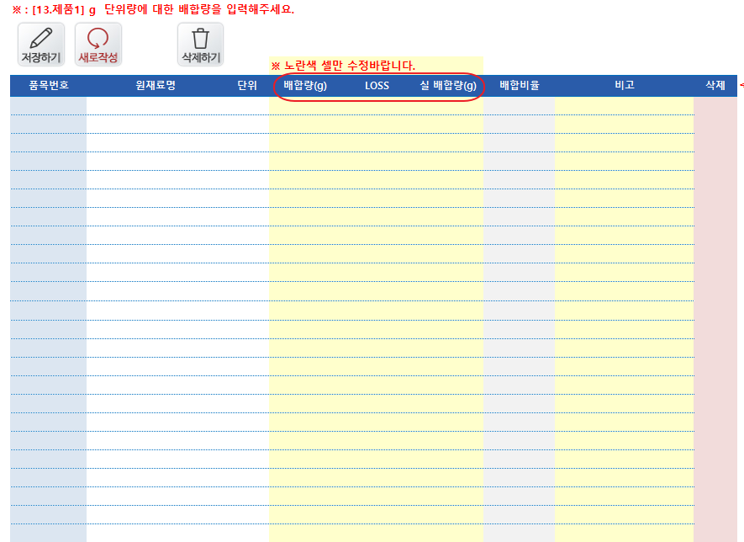This screenshot has height=542, width=744.
Task: Click first-row cell under LOSS
Action: [377, 106]
